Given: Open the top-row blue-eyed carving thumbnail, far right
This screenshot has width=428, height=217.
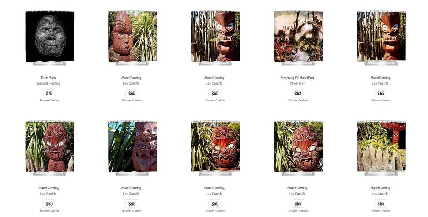Looking at the screenshot, I should [381, 37].
